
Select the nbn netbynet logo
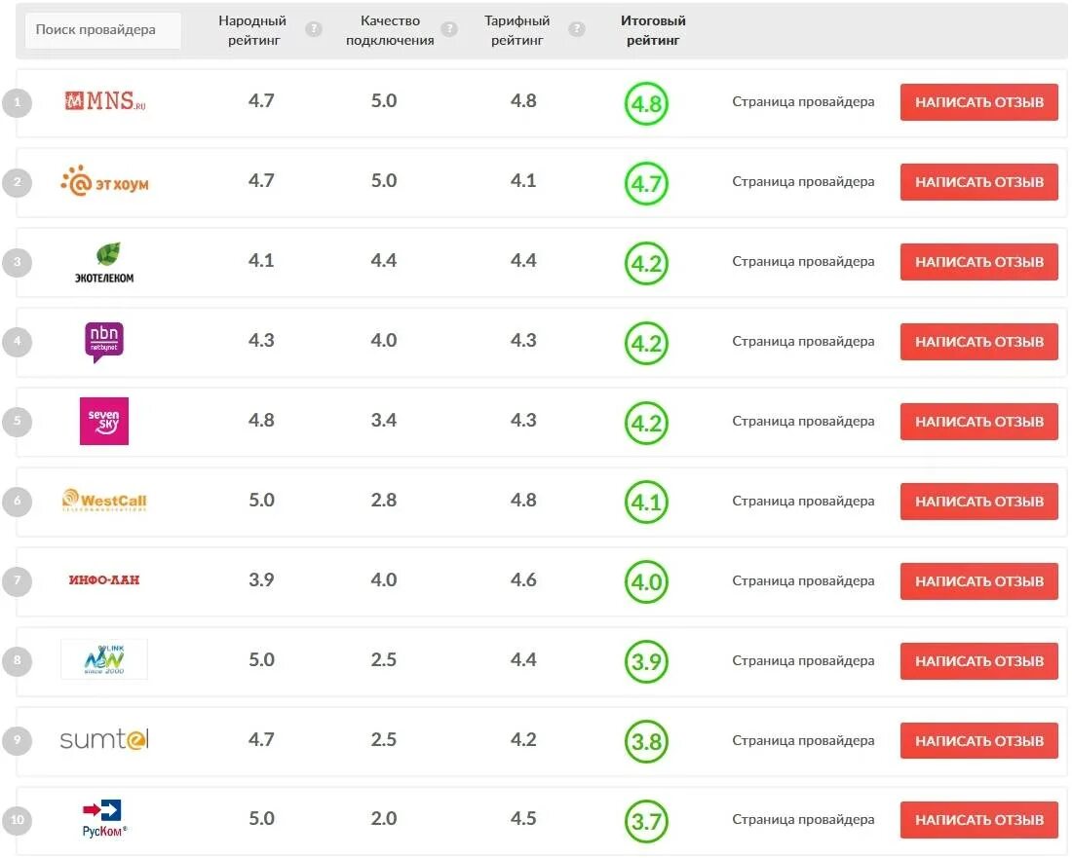point(104,342)
